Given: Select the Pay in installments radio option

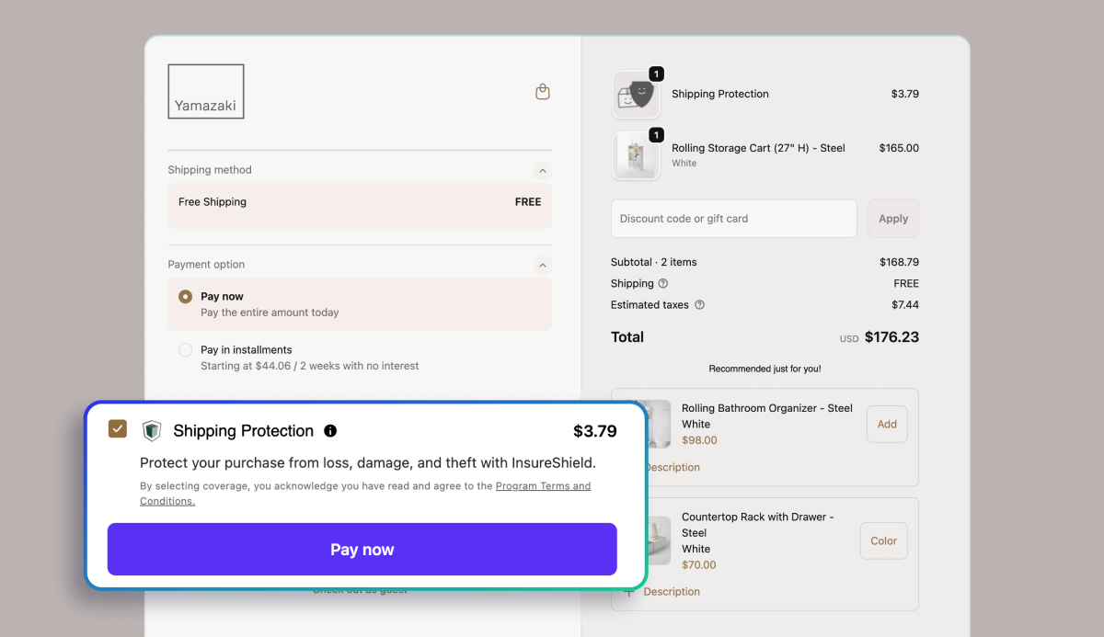Looking at the screenshot, I should point(186,350).
